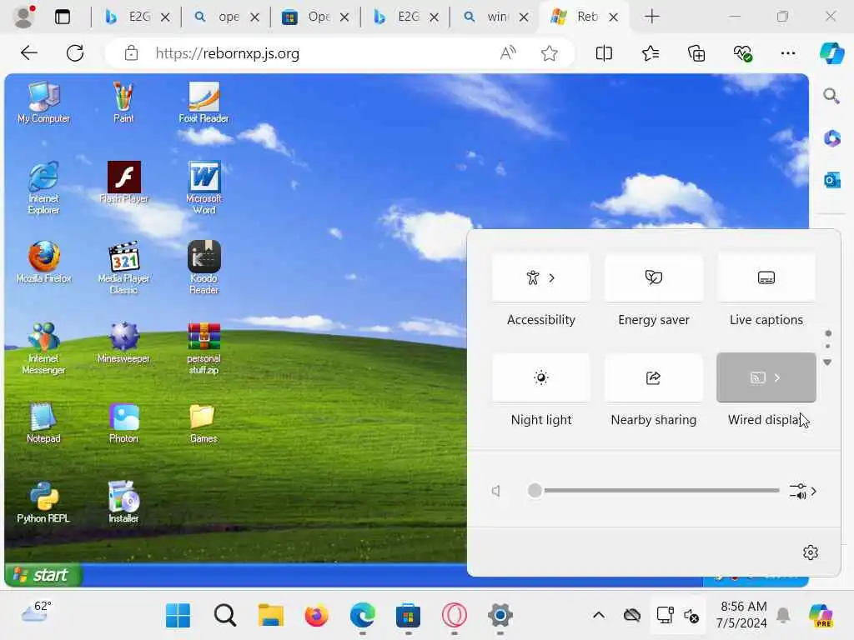Open Microsoft Store from taskbar

click(408, 616)
